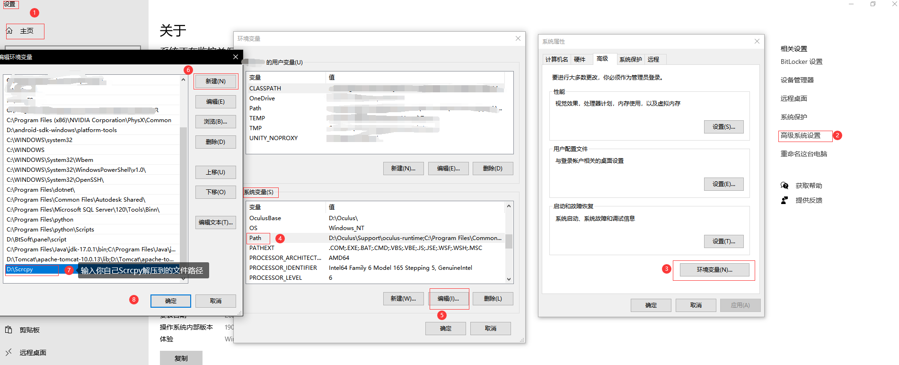
Task: Click the 获取帮助 help icon
Action: (x=784, y=186)
